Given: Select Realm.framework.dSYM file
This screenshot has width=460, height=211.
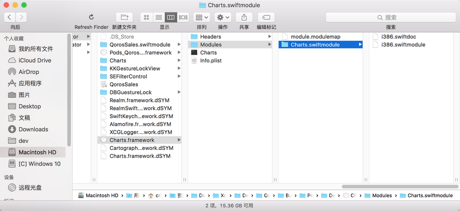Looking at the screenshot, I should coord(139,100).
